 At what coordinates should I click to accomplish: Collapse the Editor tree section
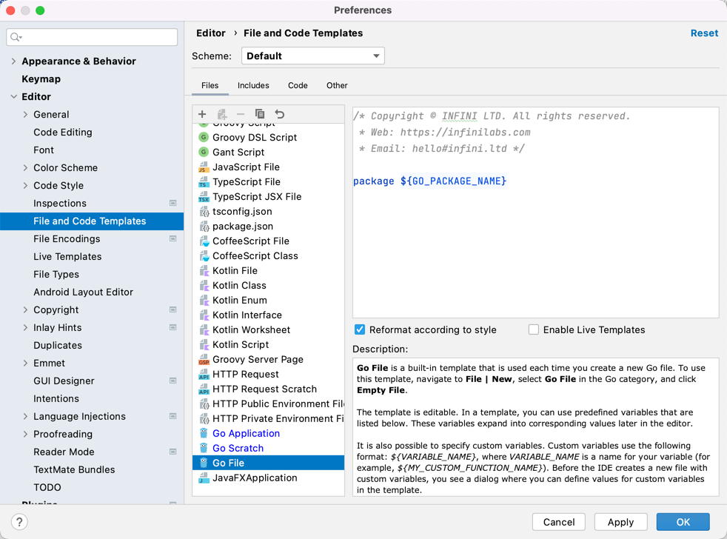(x=14, y=97)
